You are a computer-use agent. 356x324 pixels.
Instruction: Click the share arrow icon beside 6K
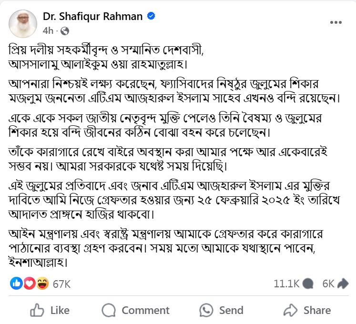(x=343, y=283)
